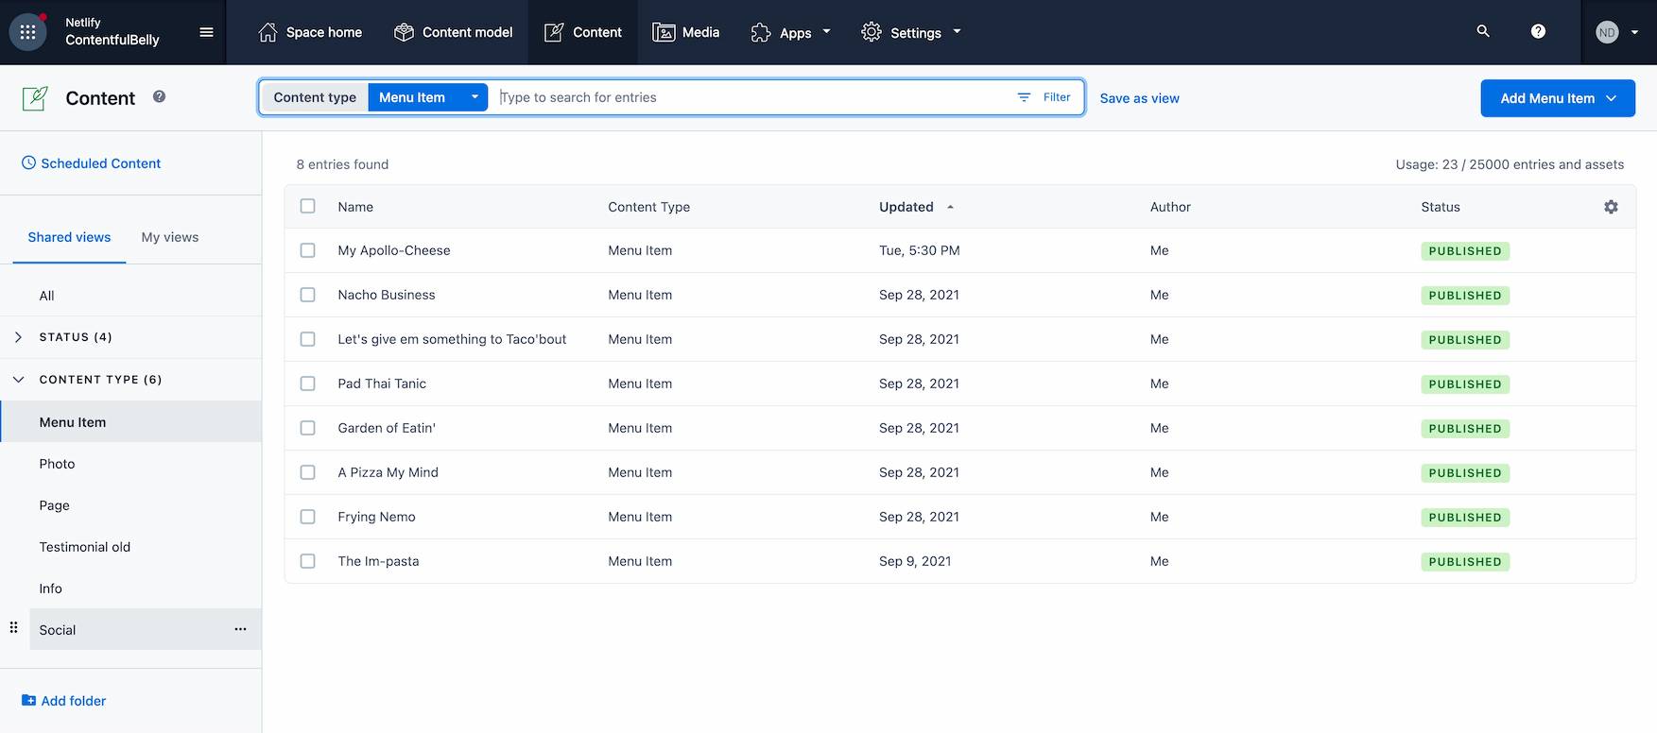Viewport: 1657px width, 733px height.
Task: Click the Add Menu Item button
Action: pyautogui.click(x=1557, y=98)
